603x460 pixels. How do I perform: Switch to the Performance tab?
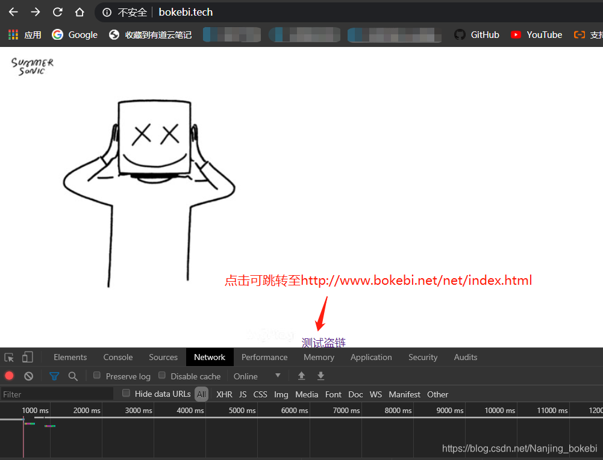tap(264, 358)
